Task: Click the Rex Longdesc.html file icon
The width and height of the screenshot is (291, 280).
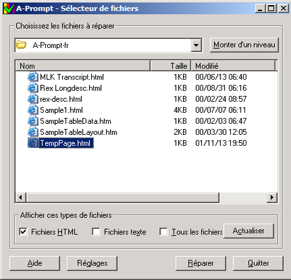Action: pyautogui.click(x=33, y=88)
